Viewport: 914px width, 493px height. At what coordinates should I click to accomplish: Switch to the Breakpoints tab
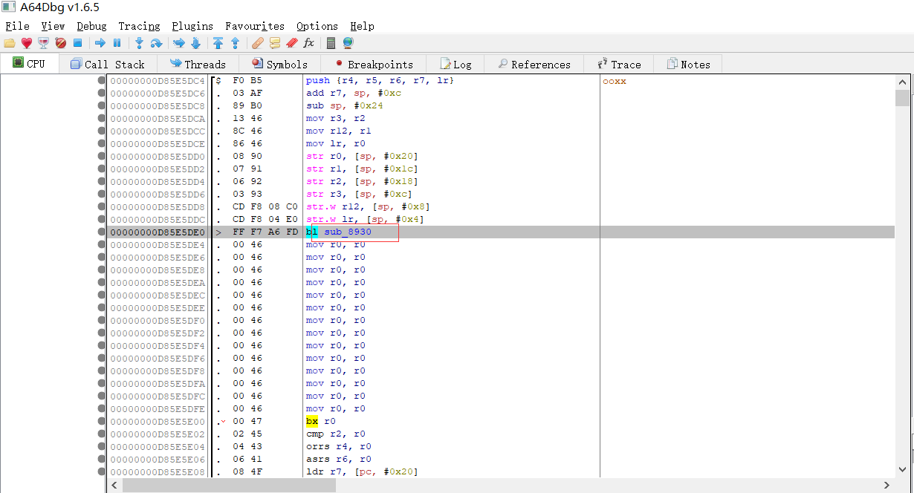tap(373, 65)
